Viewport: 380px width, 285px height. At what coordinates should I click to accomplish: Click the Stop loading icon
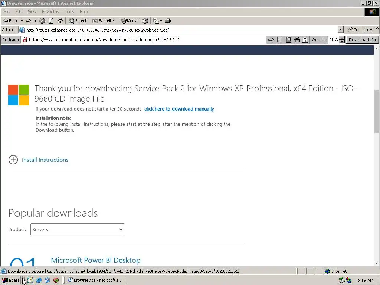(42, 21)
